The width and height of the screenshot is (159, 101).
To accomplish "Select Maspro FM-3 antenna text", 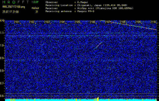I will click(86, 11).
